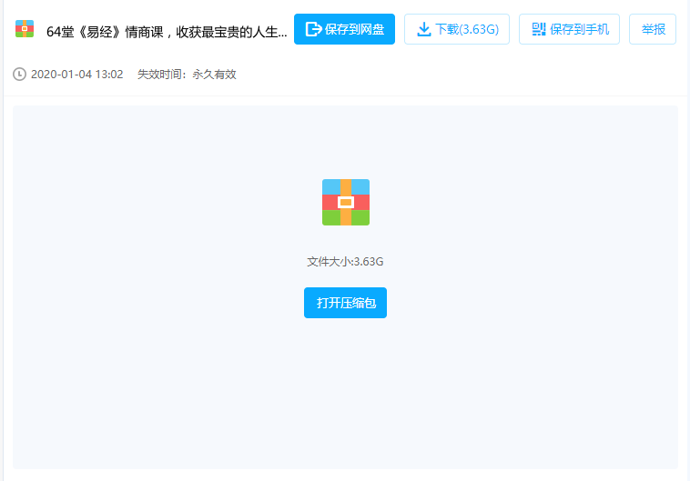Select the 保存到手机 button label
This screenshot has width=690, height=481.
[579, 29]
